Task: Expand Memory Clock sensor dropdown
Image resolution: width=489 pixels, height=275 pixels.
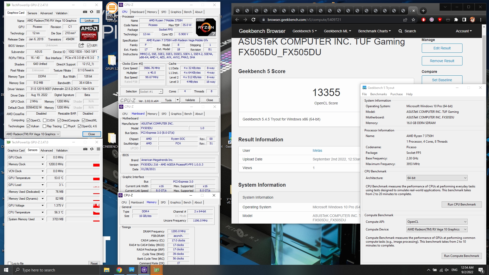Action: point(43,164)
